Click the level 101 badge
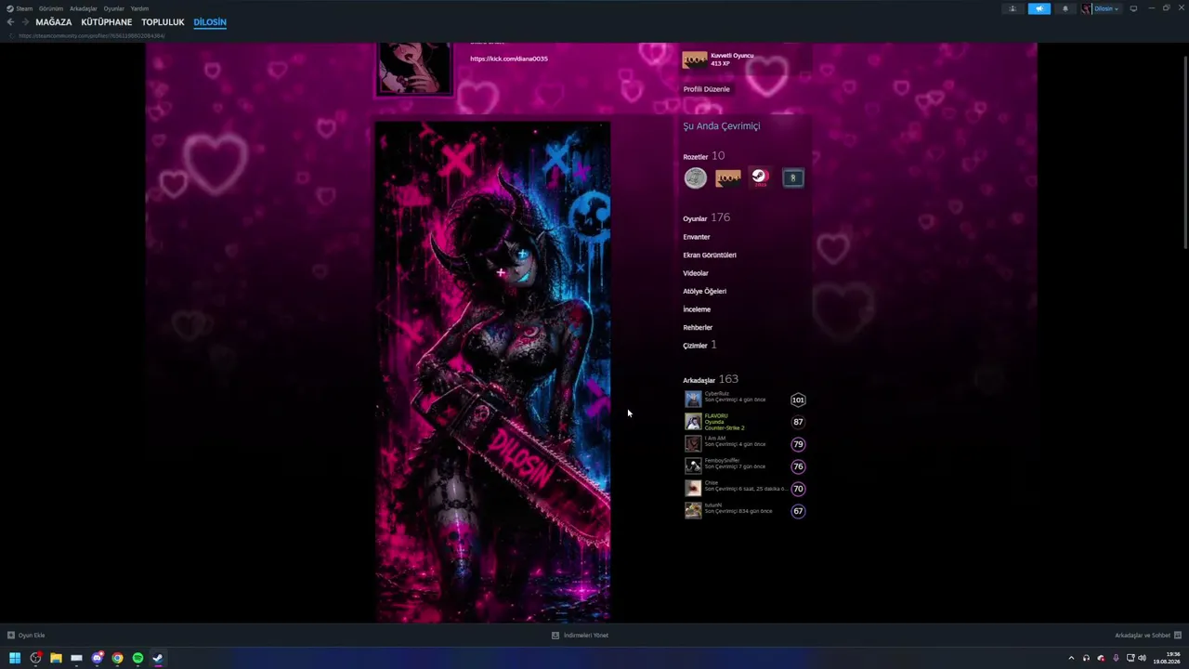 [x=798, y=400]
